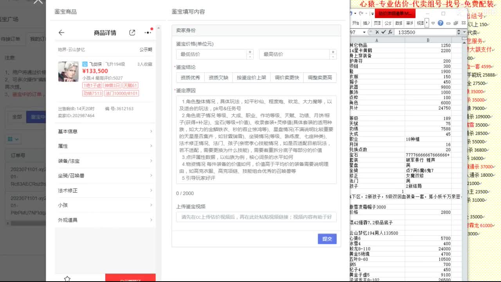
Task: Expand the 装备/法宝 section
Action: tap(105, 161)
